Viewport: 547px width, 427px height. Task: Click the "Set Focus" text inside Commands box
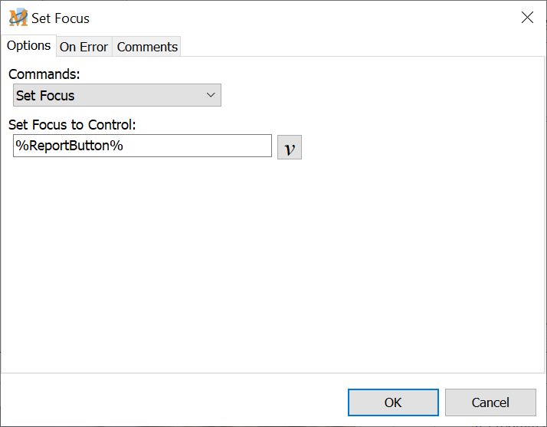coord(45,96)
